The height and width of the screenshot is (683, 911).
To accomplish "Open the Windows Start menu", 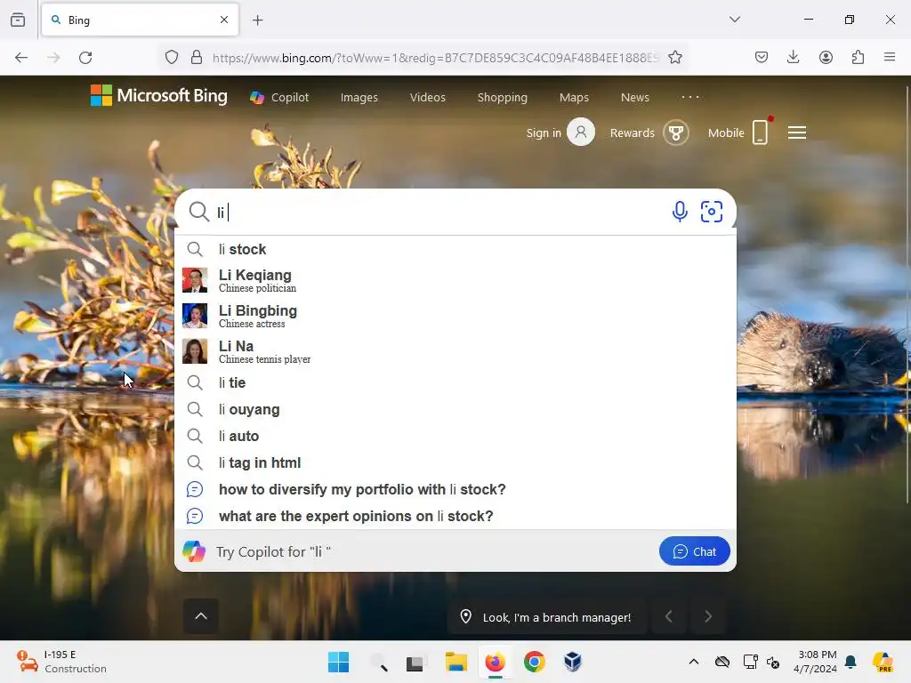I will pyautogui.click(x=338, y=662).
